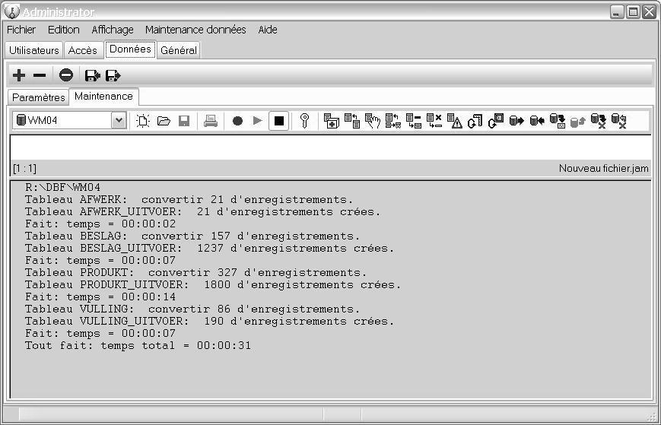Viewport: 661px width, 425px height.
Task: Open the Affichage menu
Action: 113,30
